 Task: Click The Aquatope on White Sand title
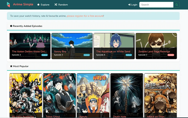[113, 51]
